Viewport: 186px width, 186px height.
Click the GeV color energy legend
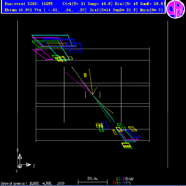pyautogui.click(x=123, y=181)
